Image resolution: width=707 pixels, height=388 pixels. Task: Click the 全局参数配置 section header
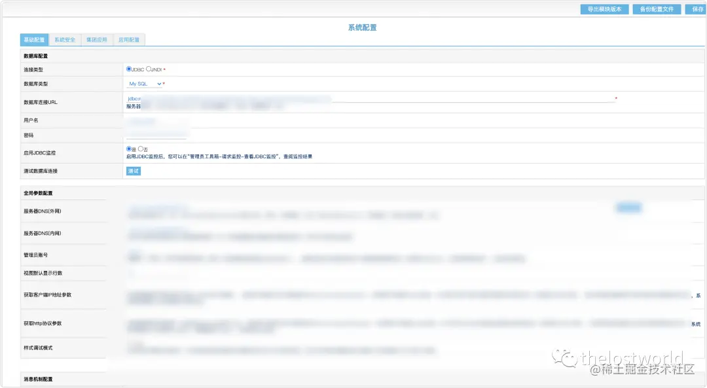39,193
